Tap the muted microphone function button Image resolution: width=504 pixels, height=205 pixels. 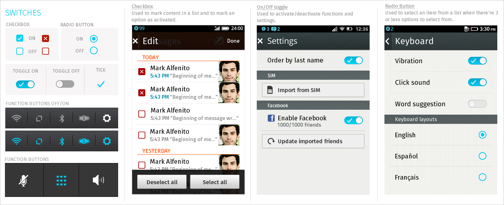tap(24, 180)
